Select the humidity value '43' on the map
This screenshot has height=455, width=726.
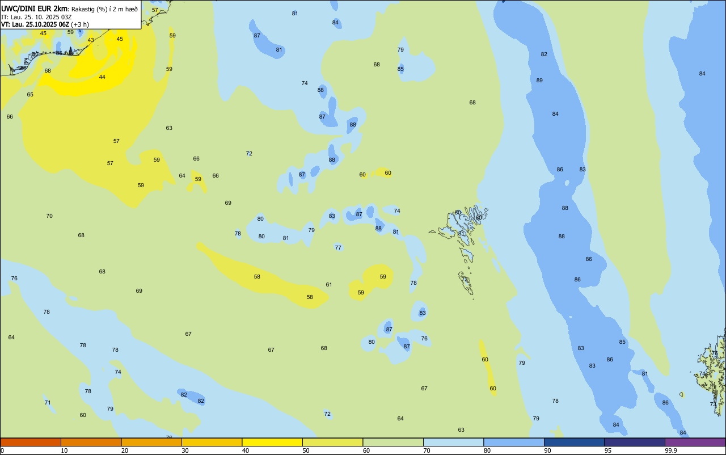tap(91, 40)
